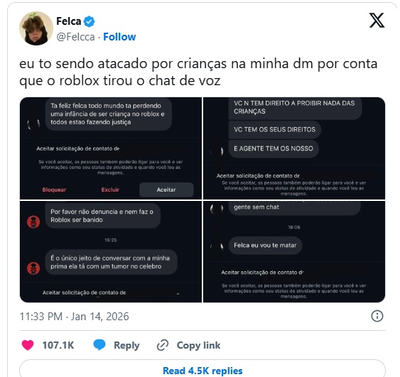The width and height of the screenshot is (400, 377).
Task: Like the tweet with the heart icon
Action: (x=28, y=345)
